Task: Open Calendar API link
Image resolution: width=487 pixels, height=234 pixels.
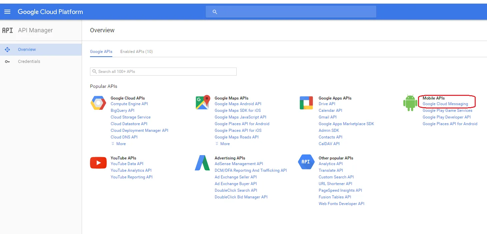Action: point(330,111)
